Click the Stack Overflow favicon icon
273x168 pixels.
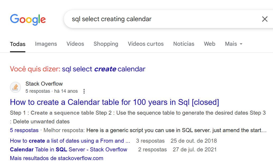pyautogui.click(x=16, y=87)
